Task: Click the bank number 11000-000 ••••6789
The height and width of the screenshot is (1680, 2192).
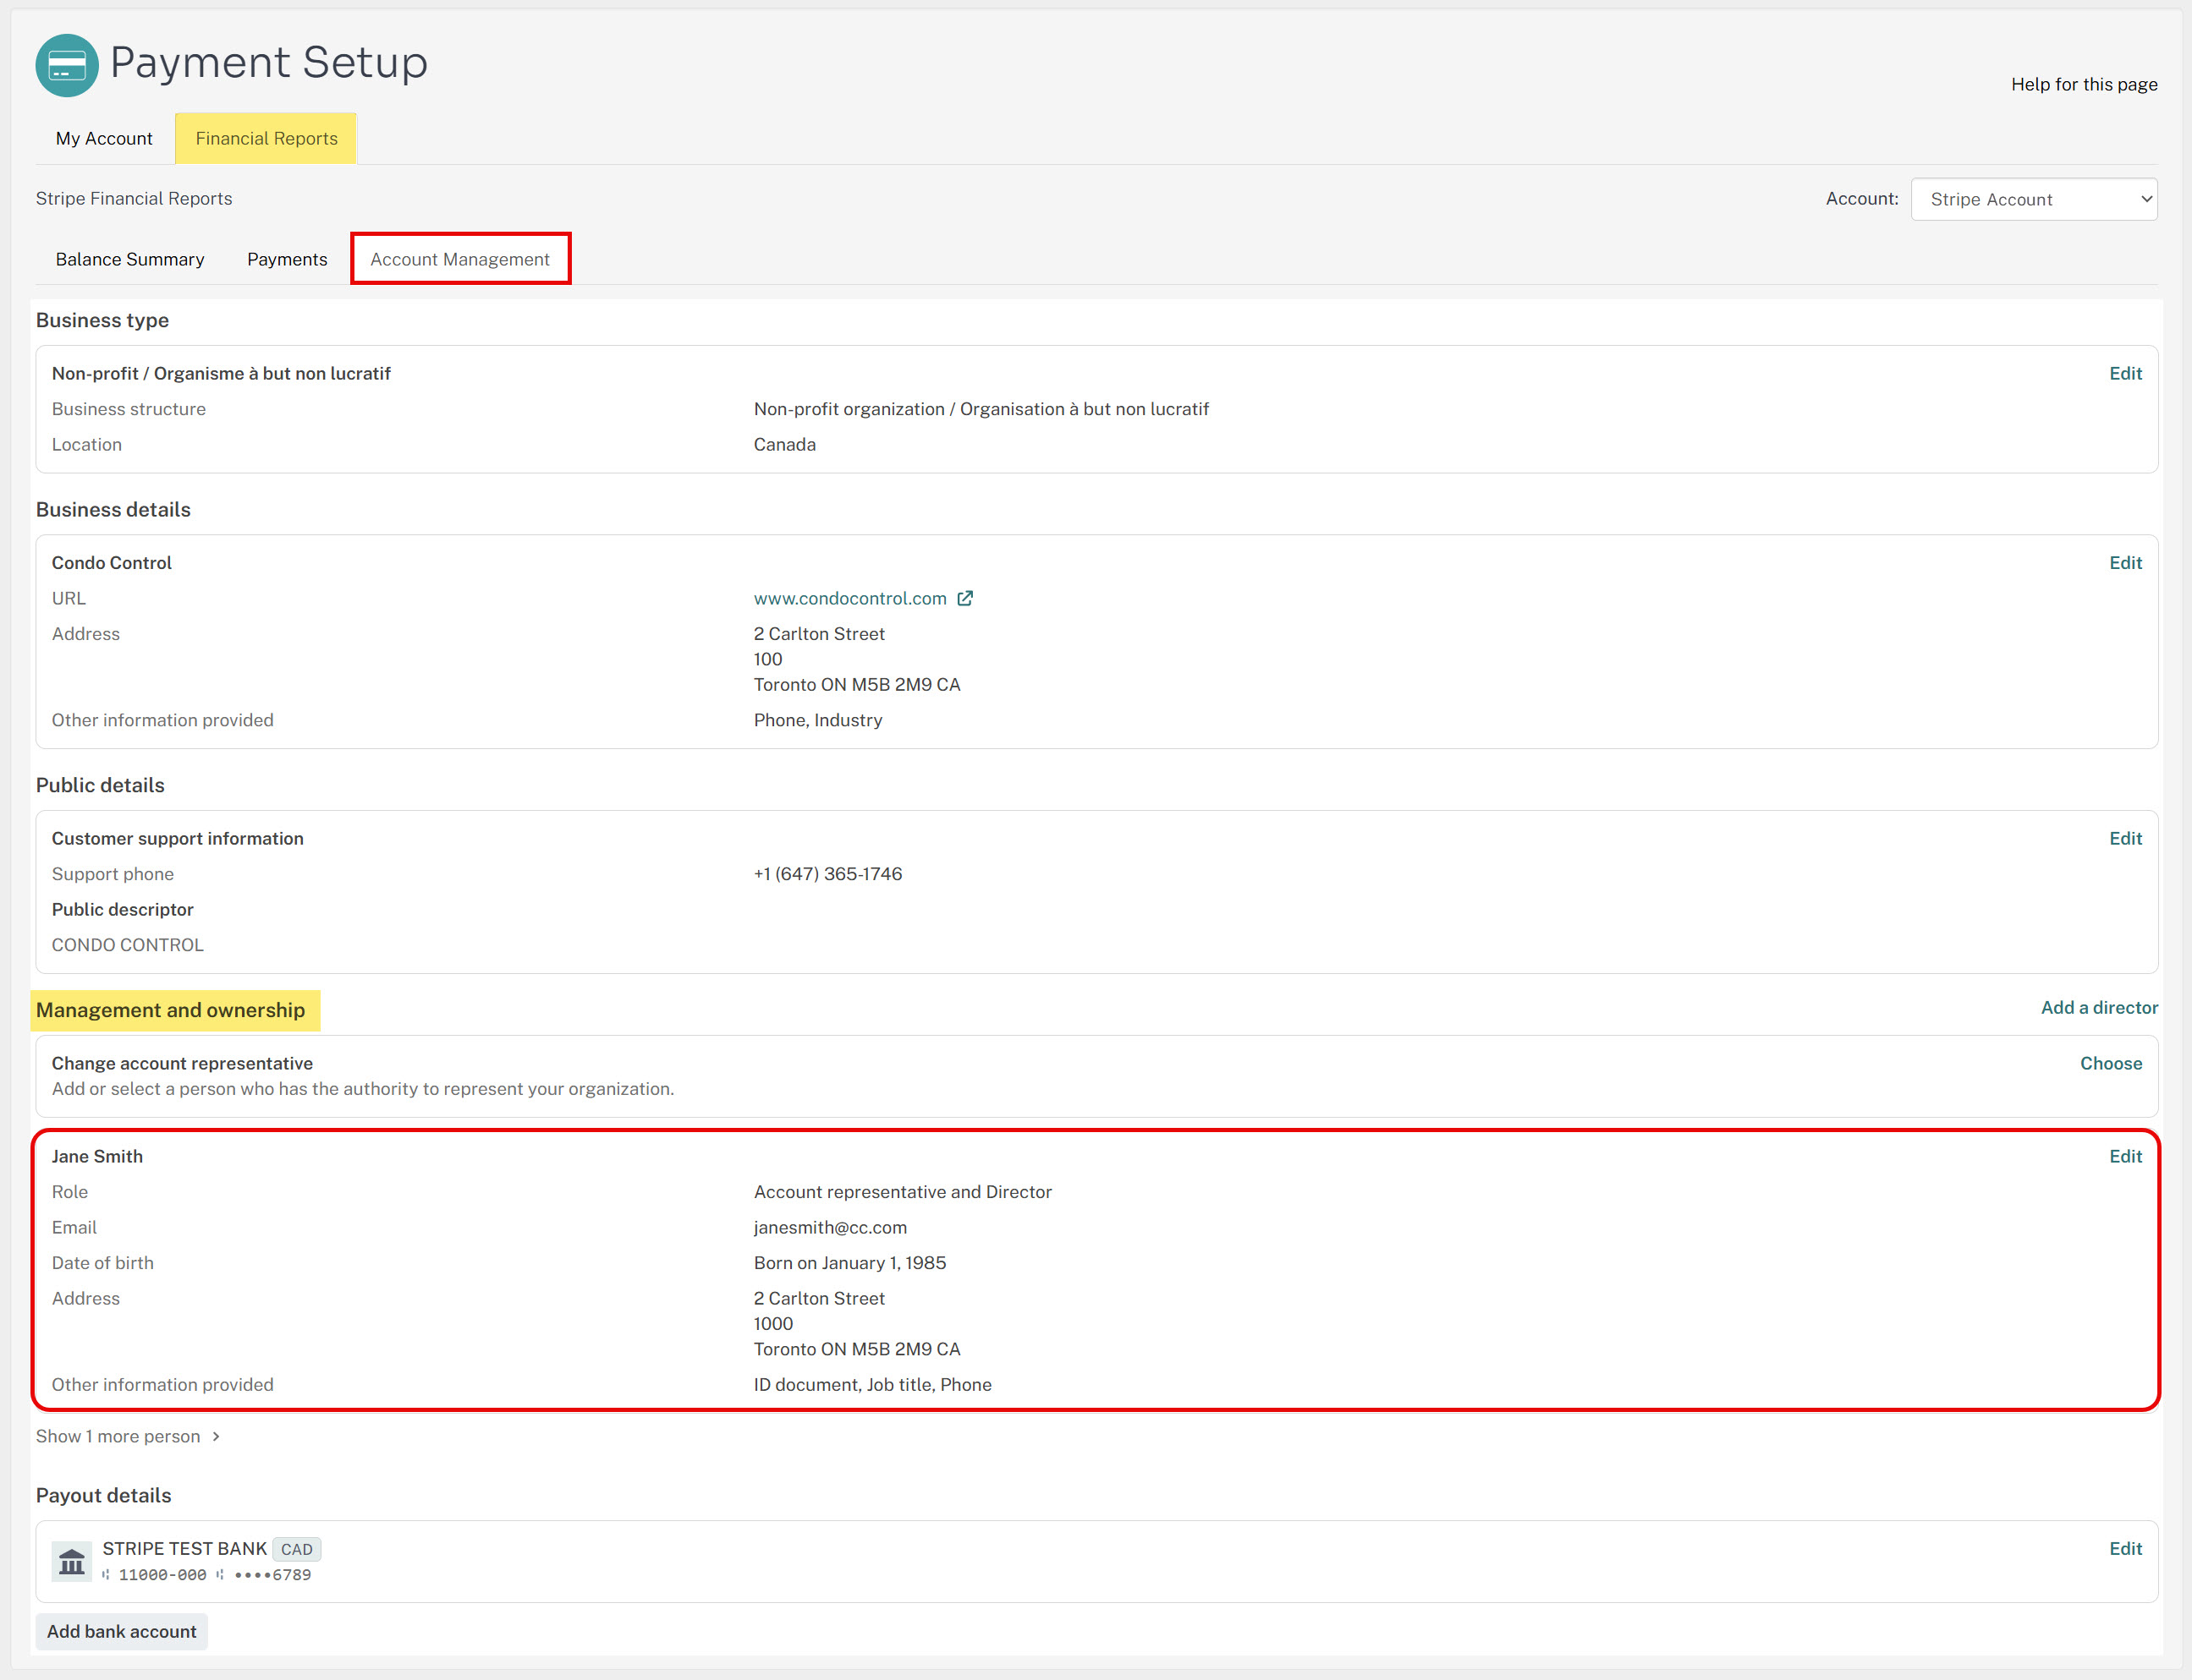Action: point(206,1575)
